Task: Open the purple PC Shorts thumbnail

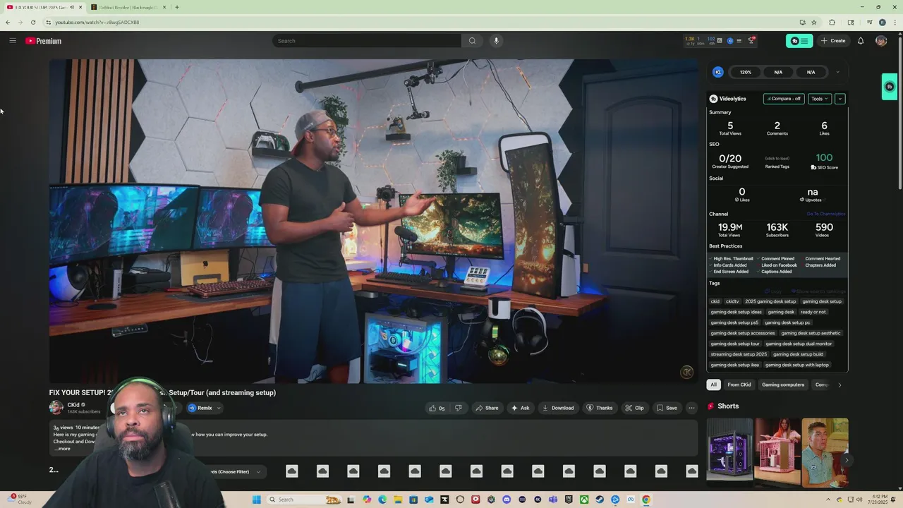Action: pyautogui.click(x=730, y=453)
